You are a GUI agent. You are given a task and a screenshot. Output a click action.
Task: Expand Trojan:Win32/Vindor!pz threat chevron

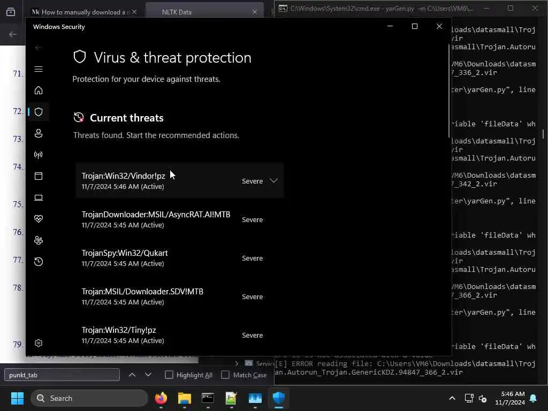point(273,181)
